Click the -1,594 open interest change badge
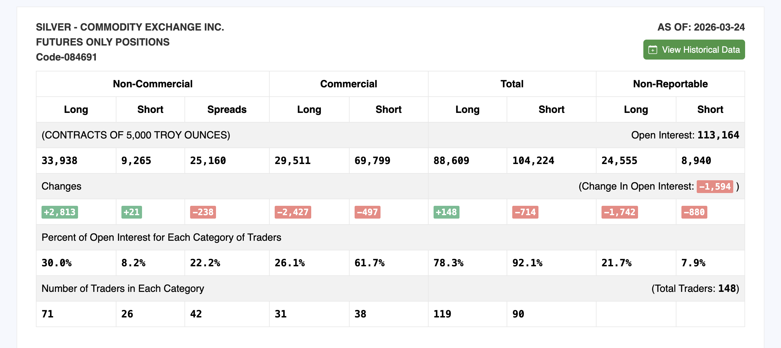The image size is (781, 348). (x=715, y=186)
